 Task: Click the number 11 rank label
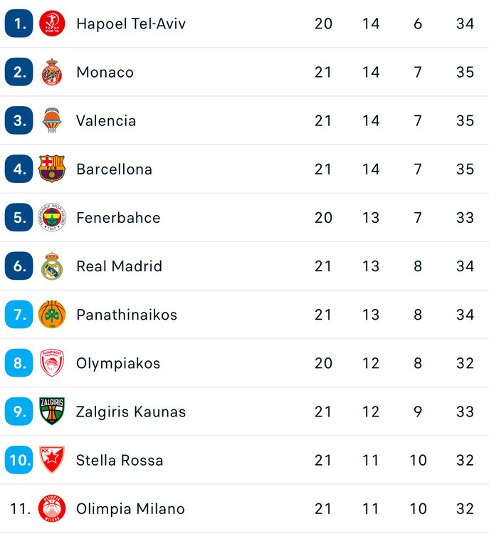pyautogui.click(x=19, y=508)
